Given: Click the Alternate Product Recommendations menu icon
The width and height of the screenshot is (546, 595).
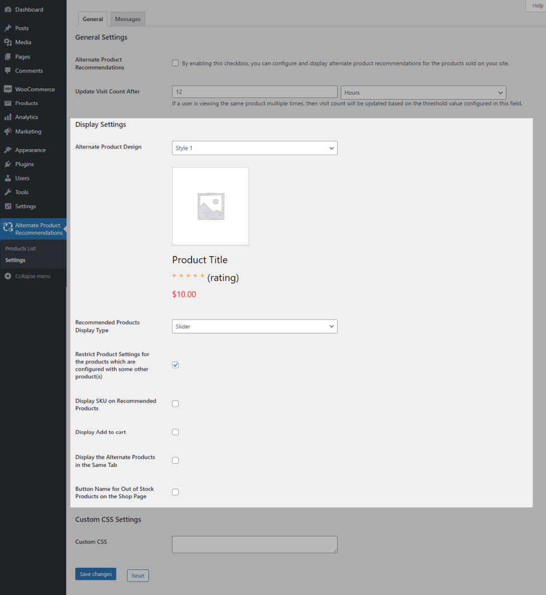Looking at the screenshot, I should click(8, 227).
